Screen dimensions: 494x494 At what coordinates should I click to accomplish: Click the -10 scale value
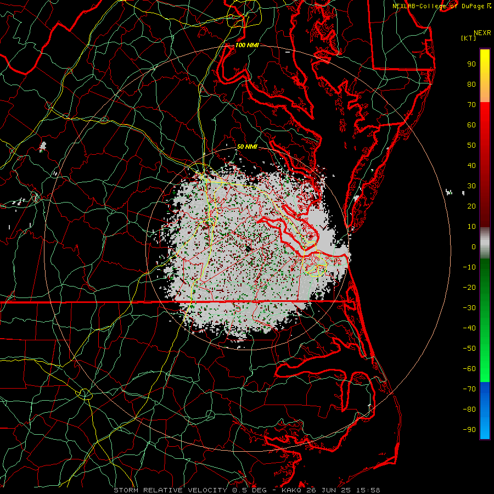click(x=469, y=267)
